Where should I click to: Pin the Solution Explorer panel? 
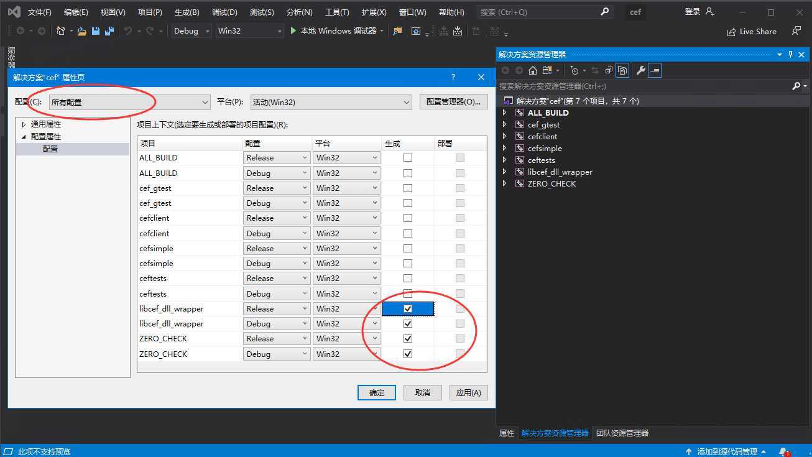791,55
